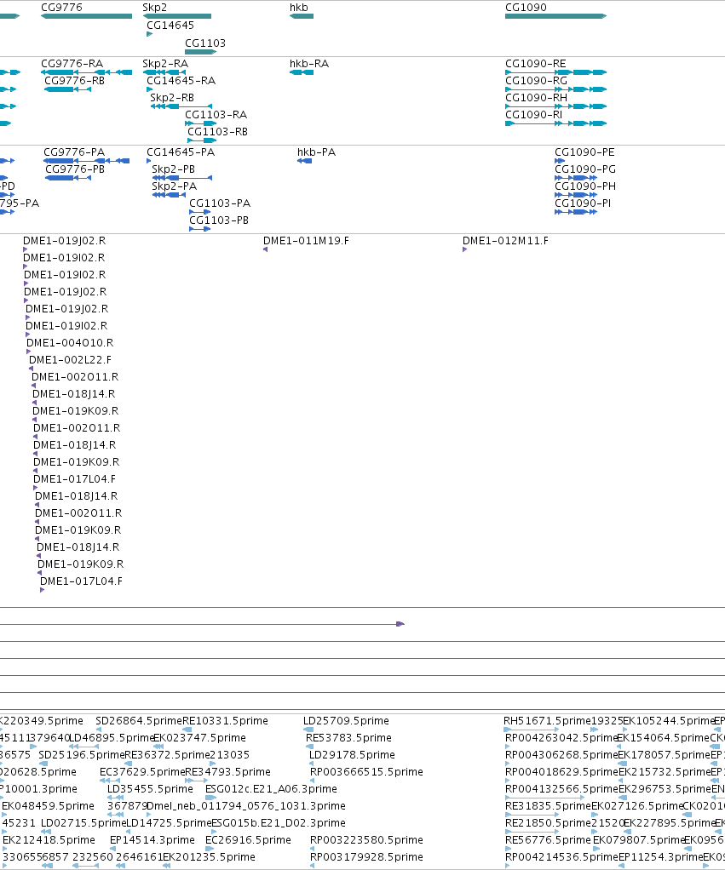
Task: Open the CG14645-PA protein label
Action: [x=181, y=152]
